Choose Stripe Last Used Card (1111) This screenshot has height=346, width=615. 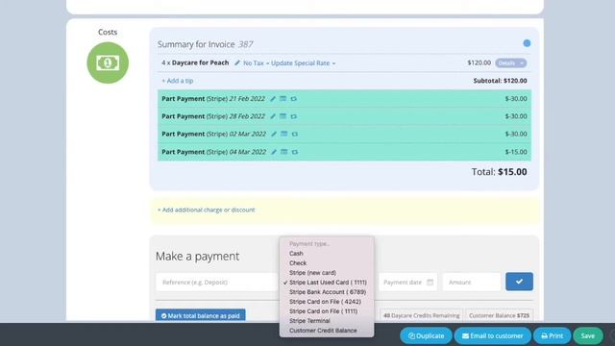328,283
